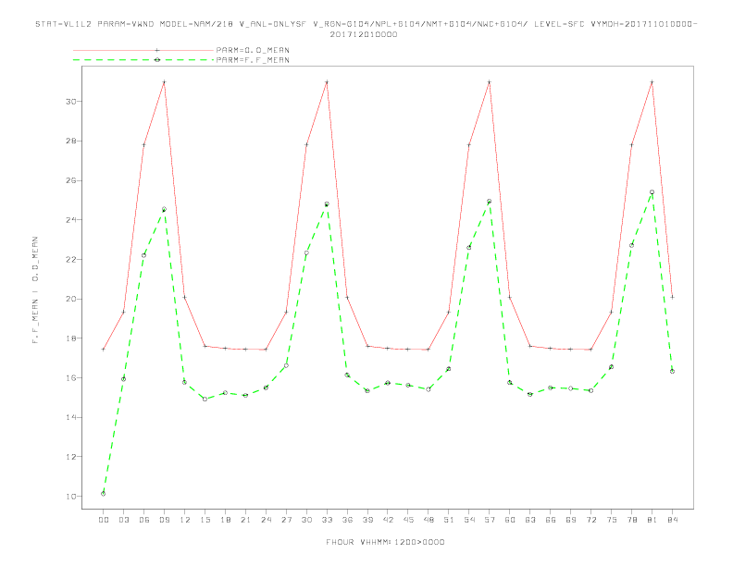Click the 57 x-axis tick label
This screenshot has width=733, height=566.
490,520
